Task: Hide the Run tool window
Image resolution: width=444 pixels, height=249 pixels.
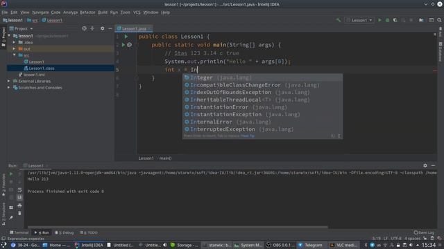Action: click(x=433, y=166)
